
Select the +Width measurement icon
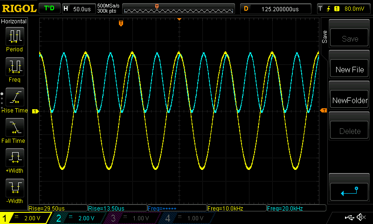click(x=14, y=157)
